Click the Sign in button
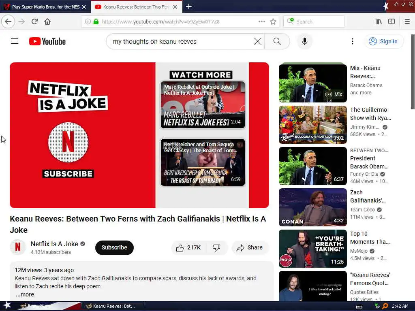Image resolution: width=415 pixels, height=311 pixels. point(384,41)
